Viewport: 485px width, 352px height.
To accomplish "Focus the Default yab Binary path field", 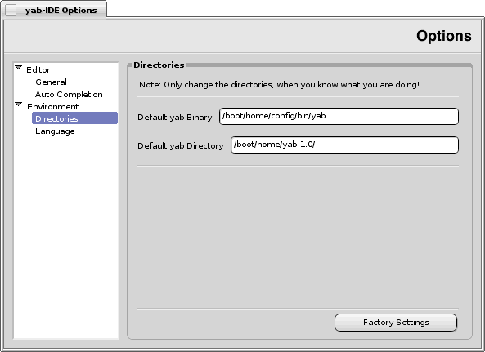I will pyautogui.click(x=339, y=117).
